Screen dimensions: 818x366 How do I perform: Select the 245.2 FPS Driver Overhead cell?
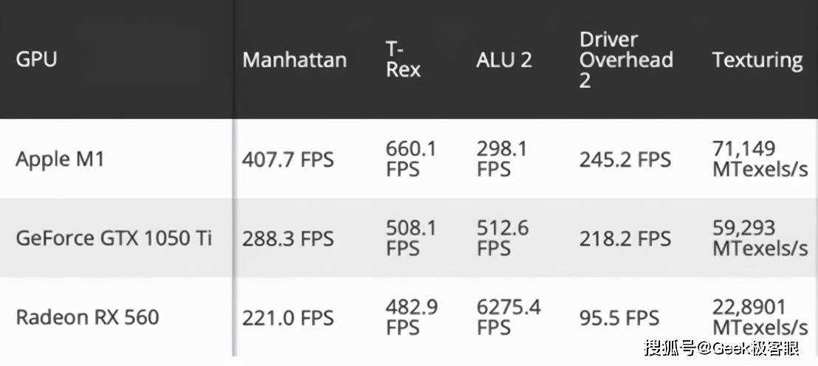point(625,159)
